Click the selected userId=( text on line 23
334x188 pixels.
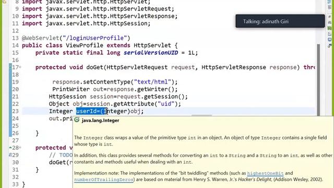(x=91, y=111)
